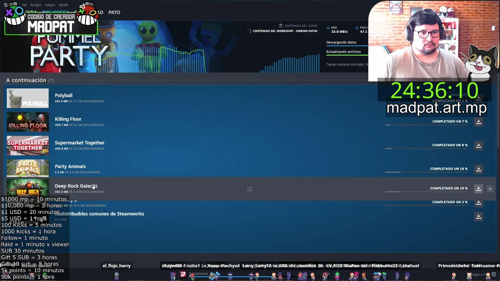Click Deep Rock Galactic progress bar

[426, 192]
